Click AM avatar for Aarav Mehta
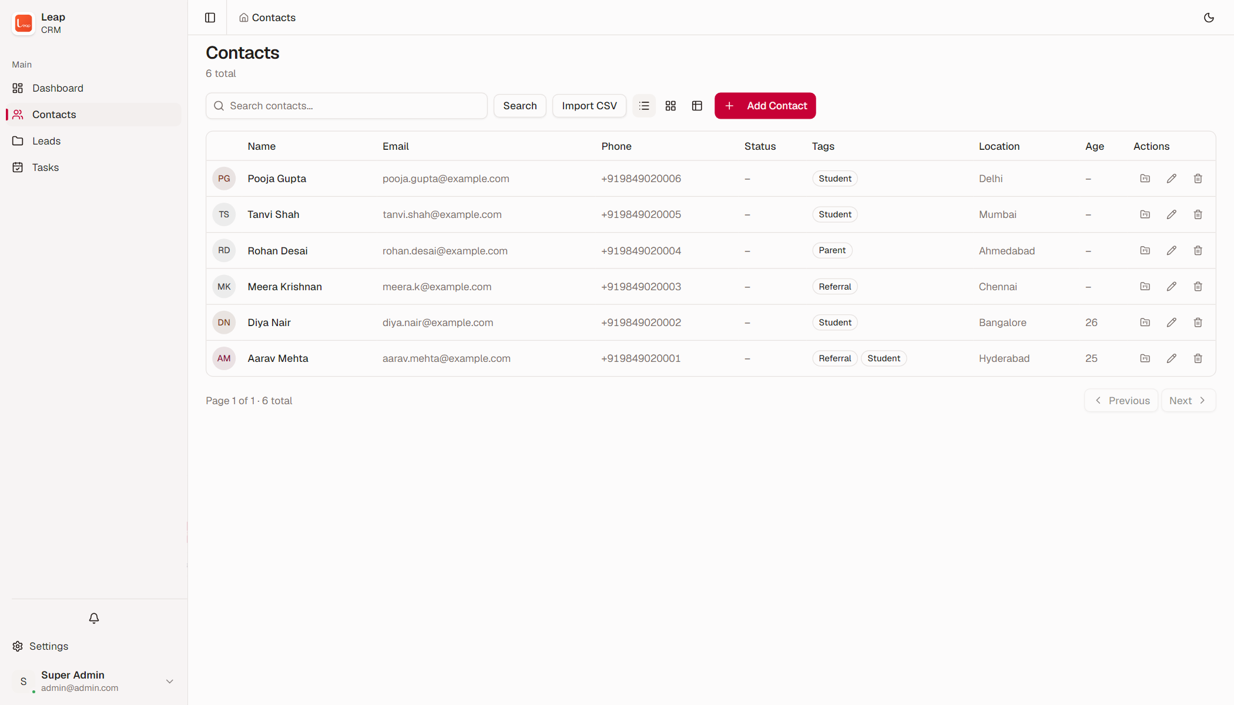This screenshot has width=1234, height=705. click(224, 358)
